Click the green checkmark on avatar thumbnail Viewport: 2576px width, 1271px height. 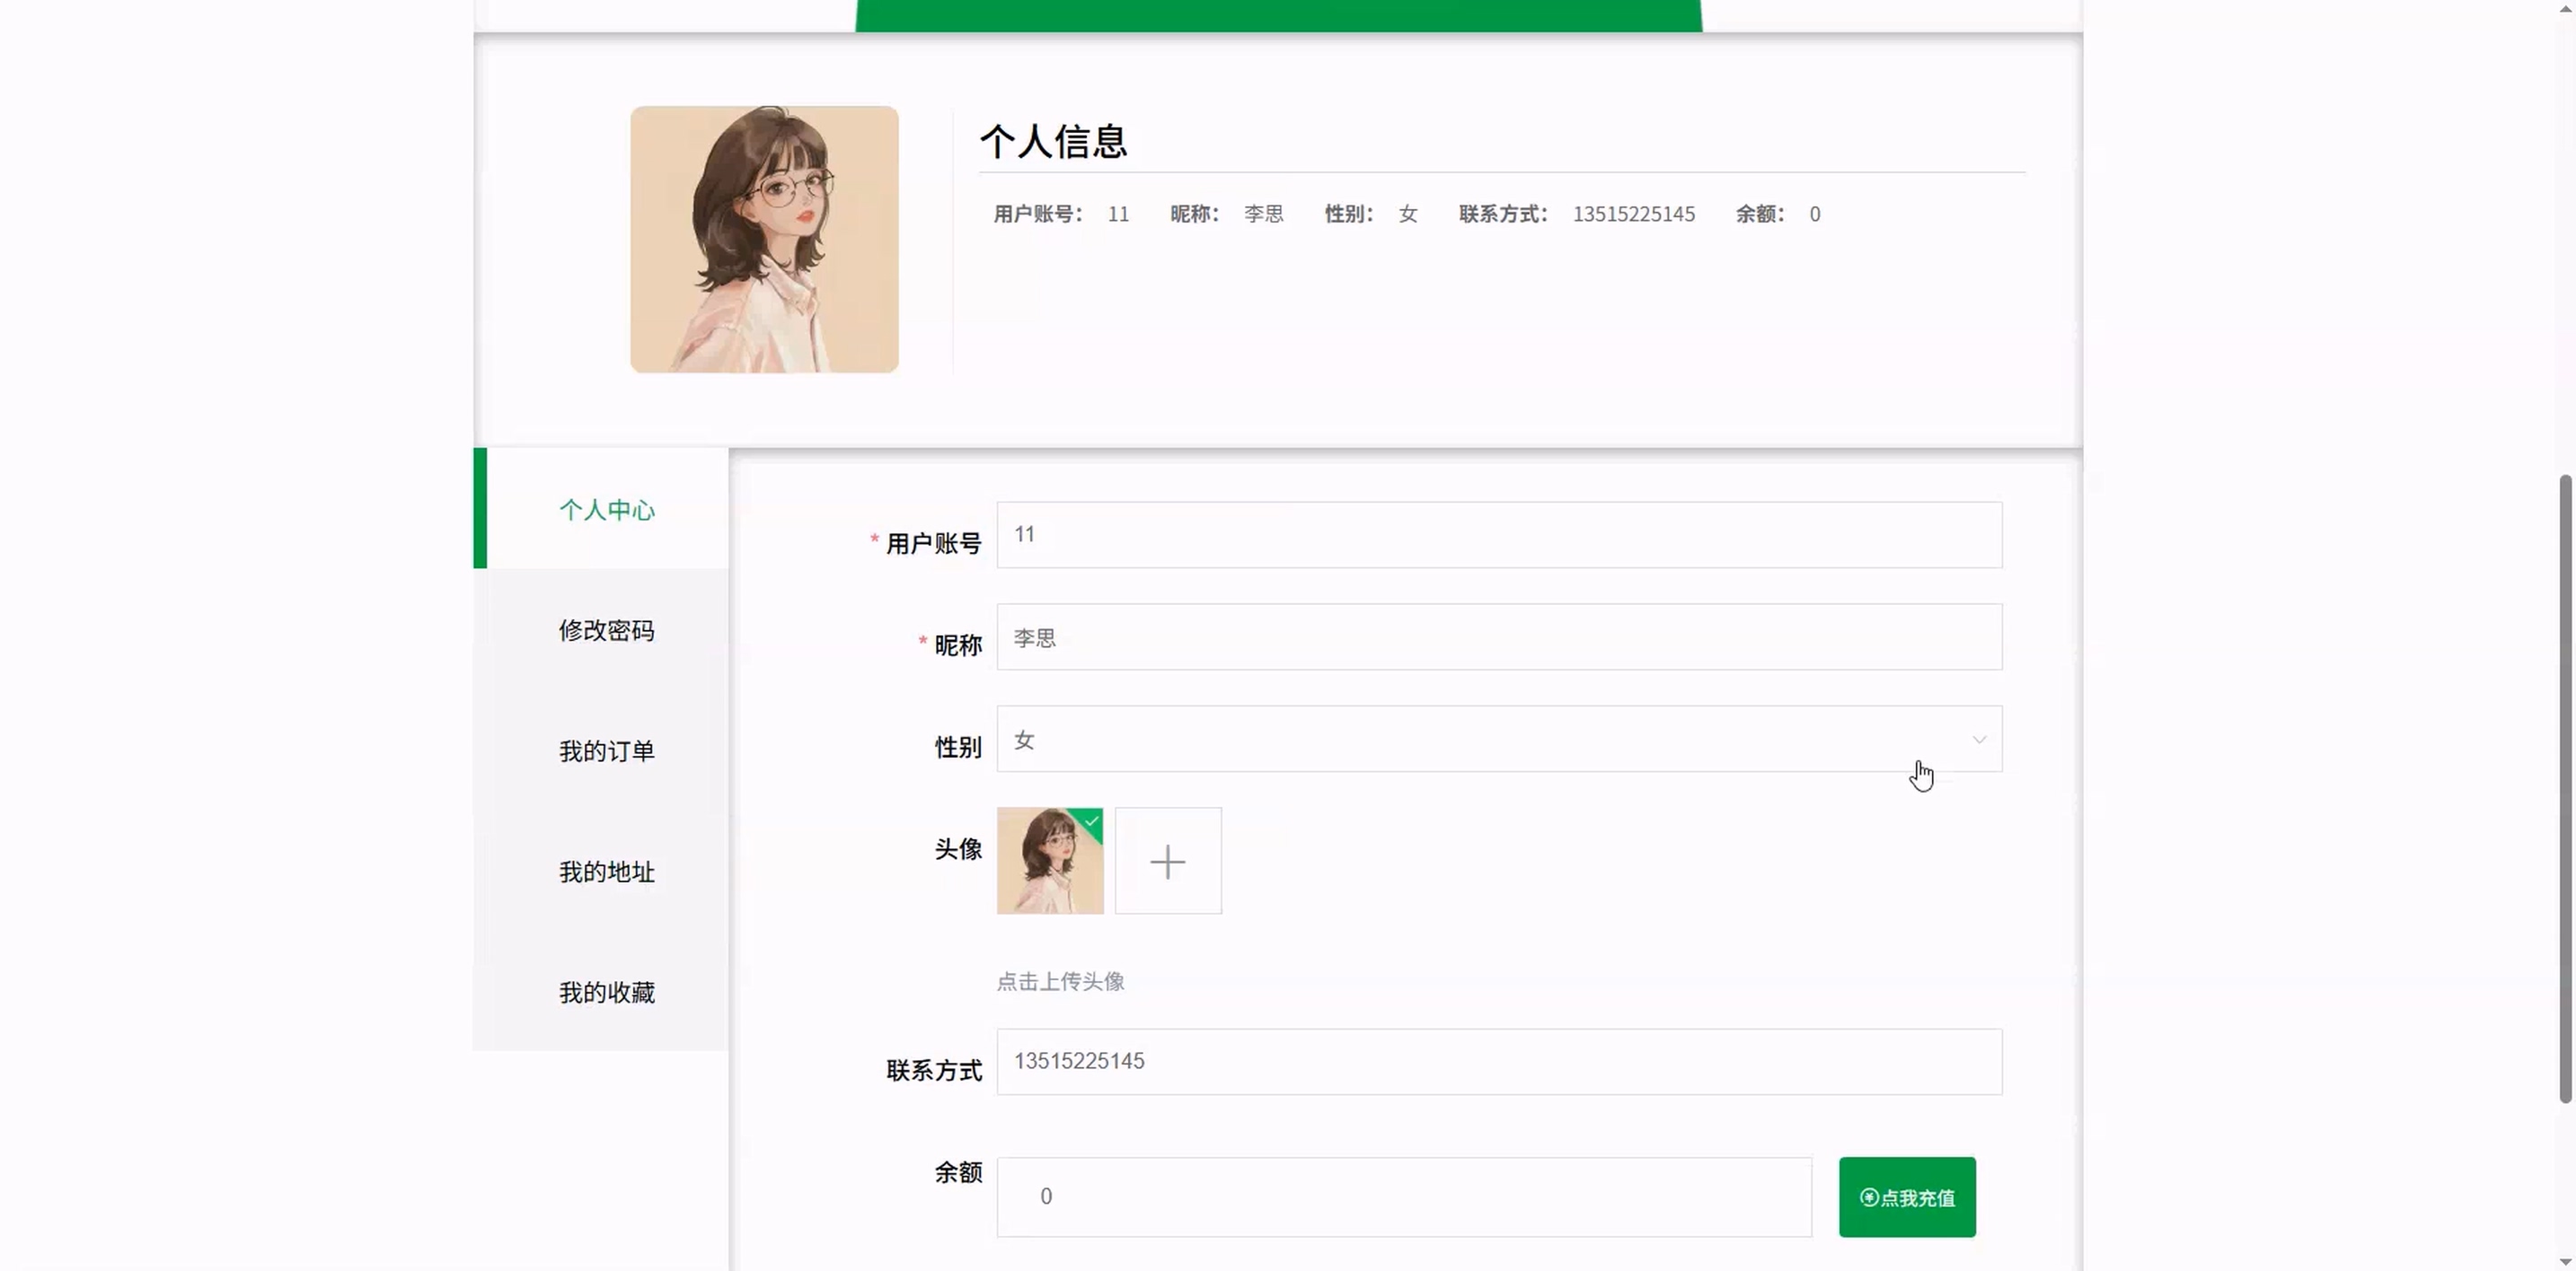1092,820
